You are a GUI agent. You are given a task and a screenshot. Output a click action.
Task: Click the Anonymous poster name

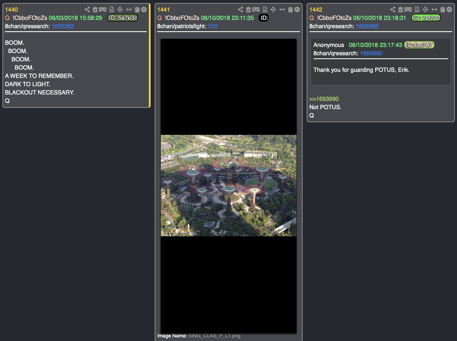click(x=329, y=45)
